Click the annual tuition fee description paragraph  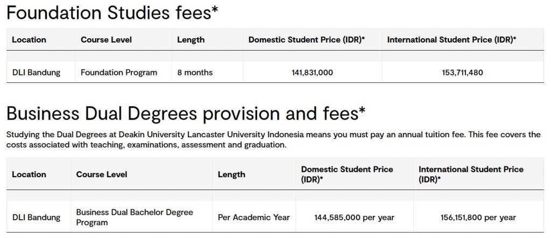(273, 139)
